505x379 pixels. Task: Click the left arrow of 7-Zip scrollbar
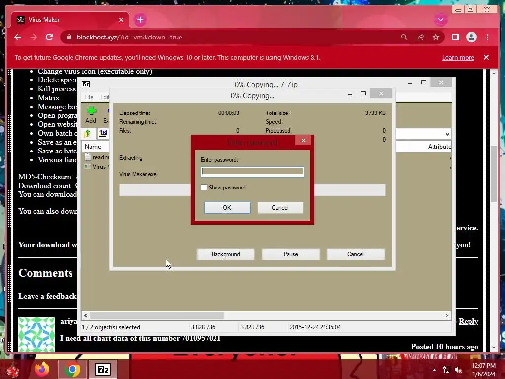[x=86, y=315]
